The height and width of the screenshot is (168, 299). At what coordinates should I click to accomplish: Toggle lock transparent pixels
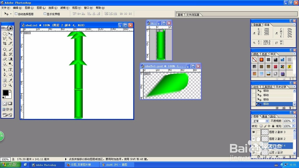pos(261,126)
